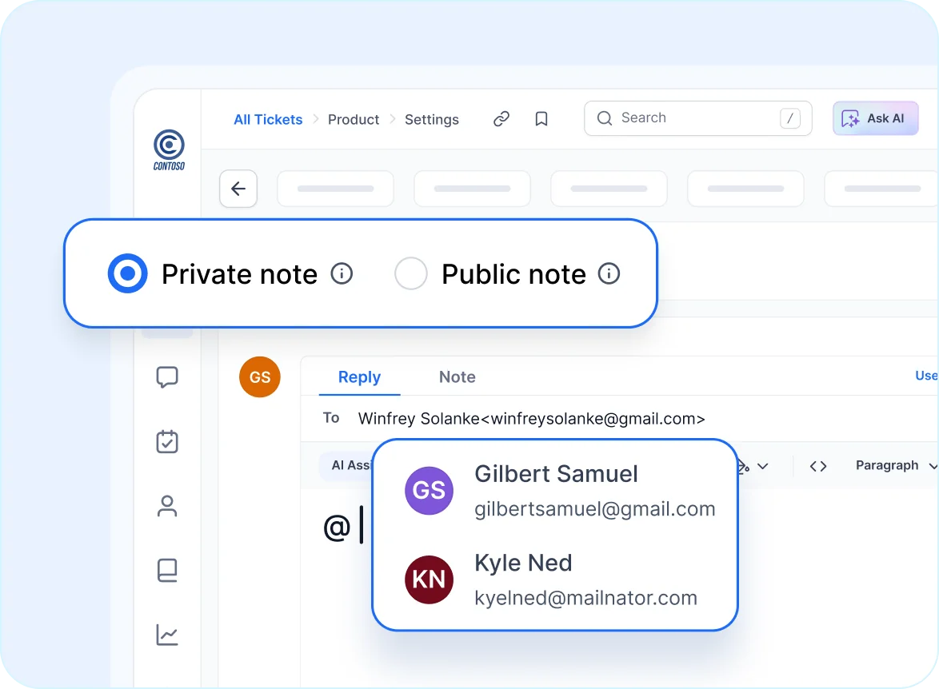
Task: Select the tasks calendar icon in sidebar
Action: (167, 441)
